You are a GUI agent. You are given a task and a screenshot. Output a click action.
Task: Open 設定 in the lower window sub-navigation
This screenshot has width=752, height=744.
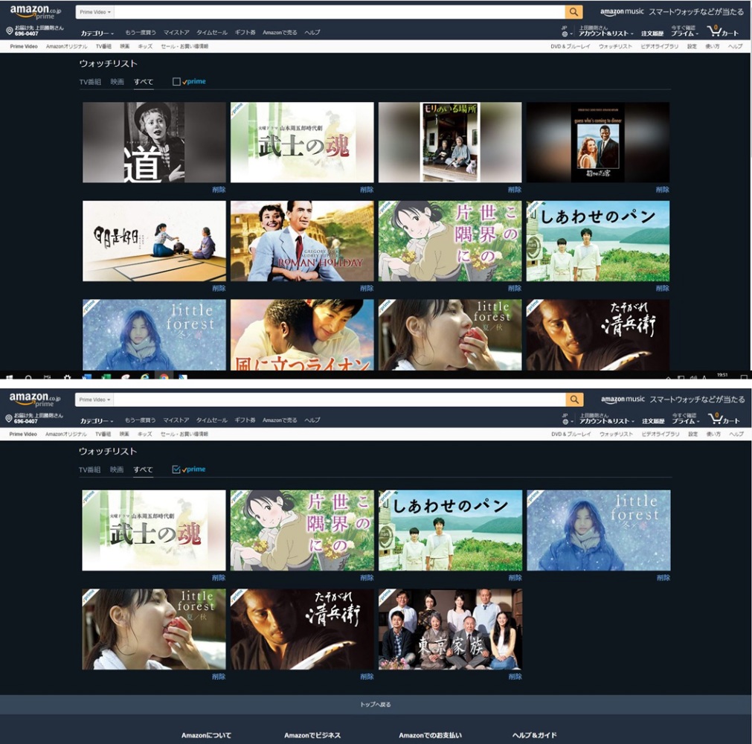click(x=693, y=434)
